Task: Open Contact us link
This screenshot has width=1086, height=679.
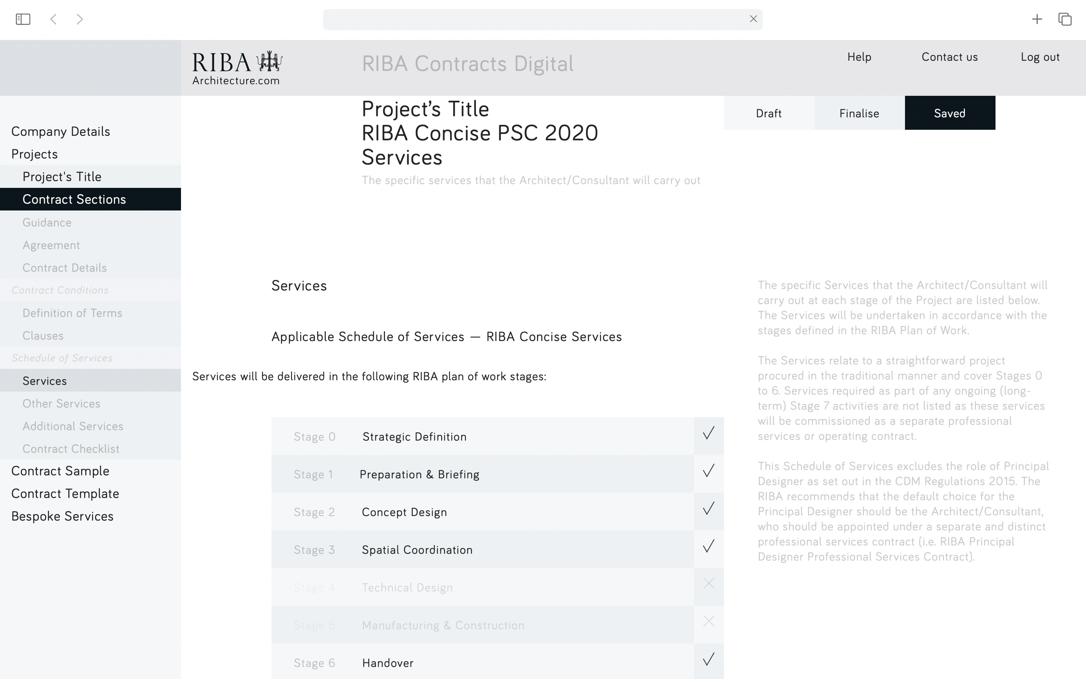Action: (949, 57)
